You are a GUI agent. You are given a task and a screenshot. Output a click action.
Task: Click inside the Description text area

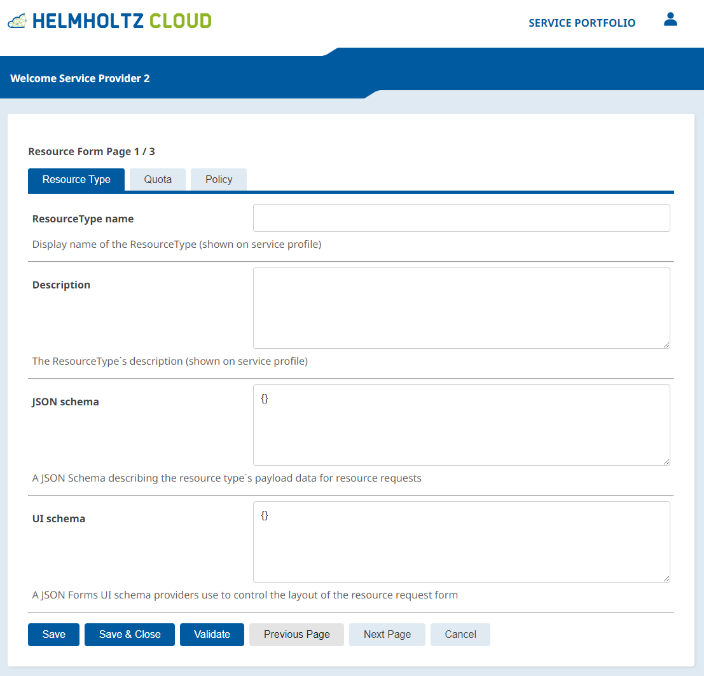462,308
